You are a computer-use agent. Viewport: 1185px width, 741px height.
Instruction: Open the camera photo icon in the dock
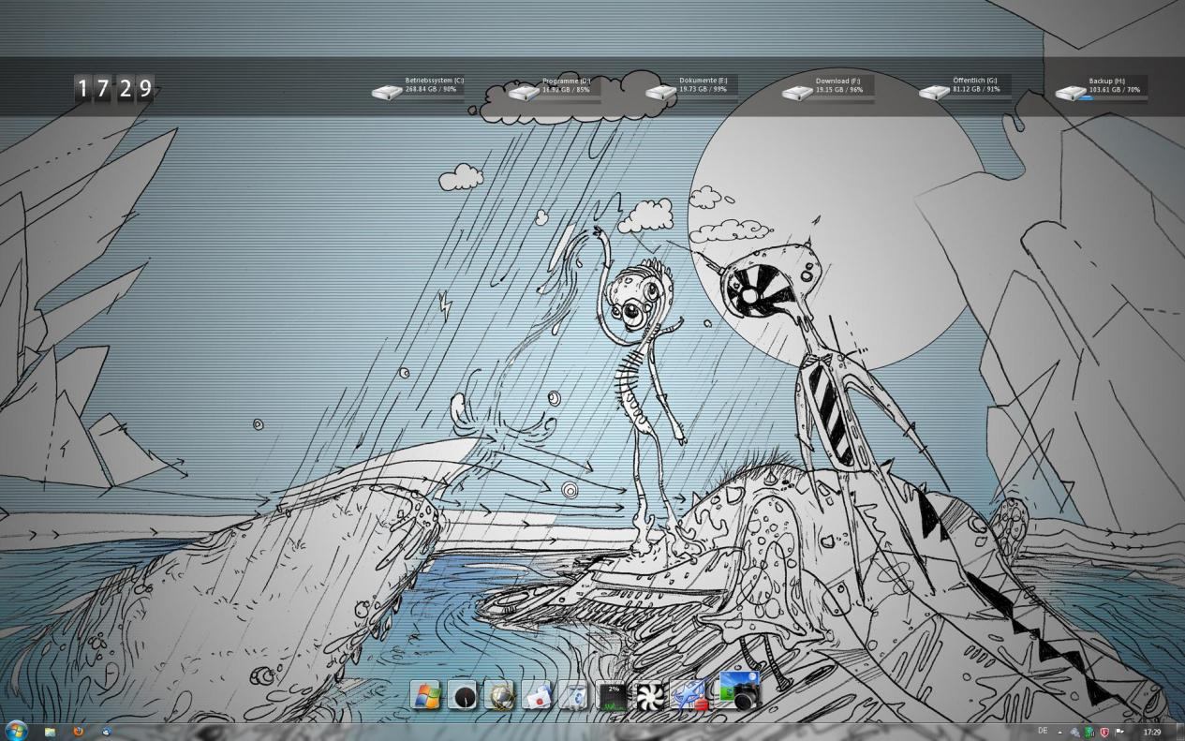[739, 690]
